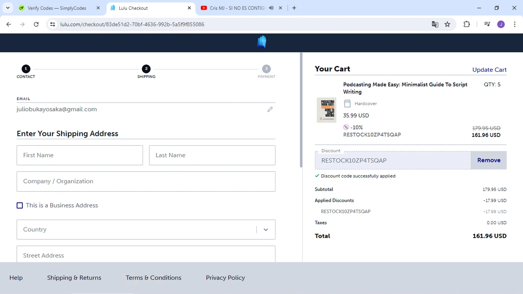Click the Lulu logo in the header

(x=262, y=42)
